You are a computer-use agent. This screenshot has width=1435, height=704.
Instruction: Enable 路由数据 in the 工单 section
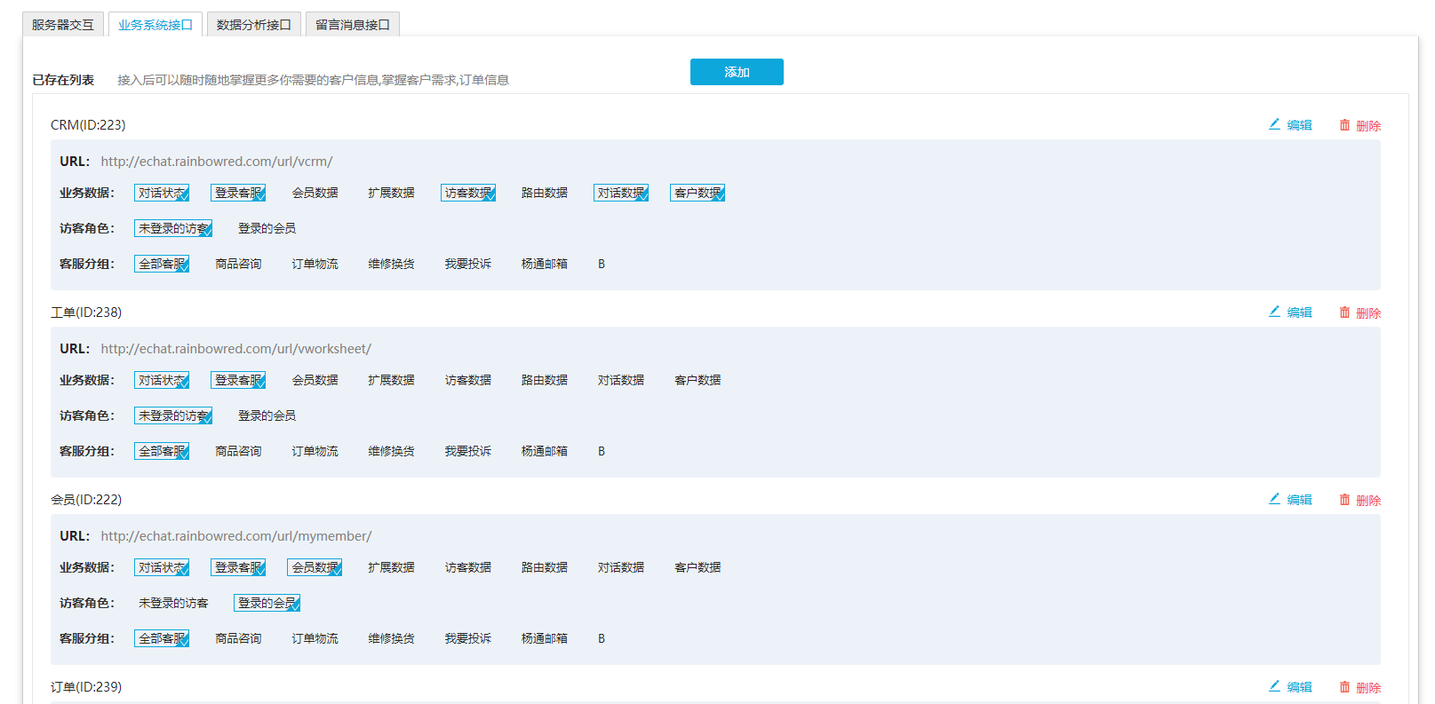[x=544, y=380]
